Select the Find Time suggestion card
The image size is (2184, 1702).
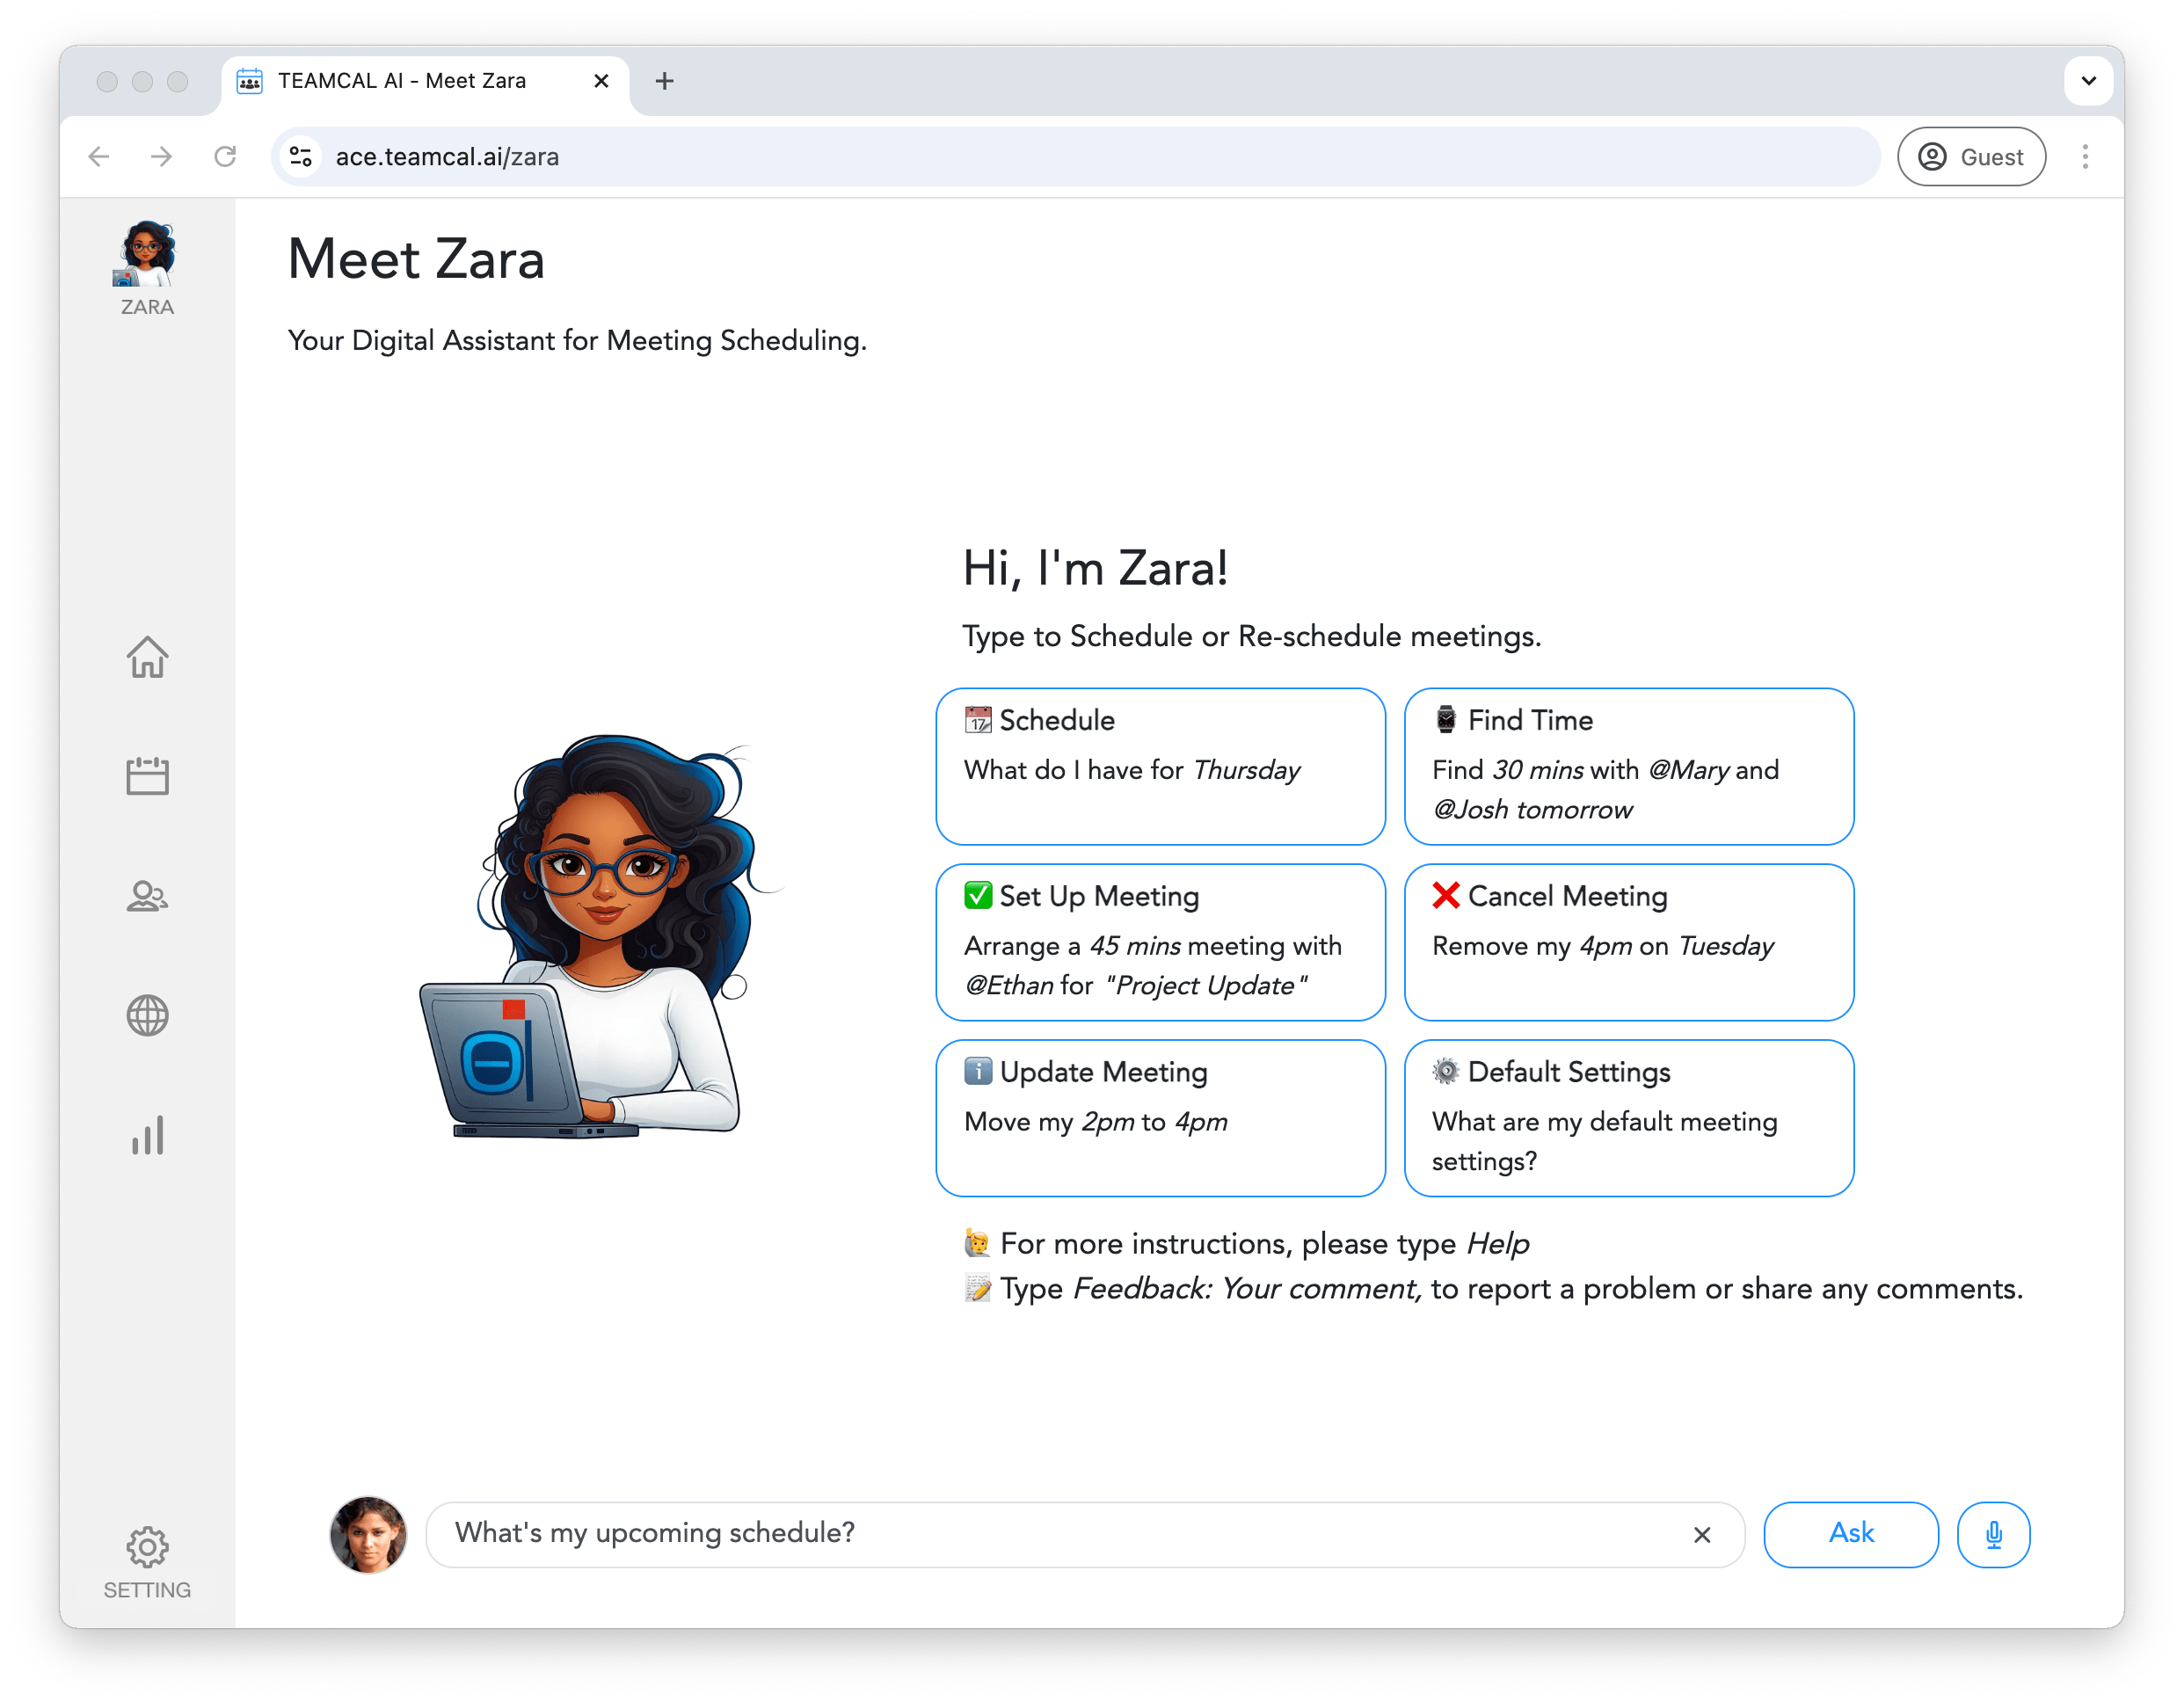pos(1629,766)
